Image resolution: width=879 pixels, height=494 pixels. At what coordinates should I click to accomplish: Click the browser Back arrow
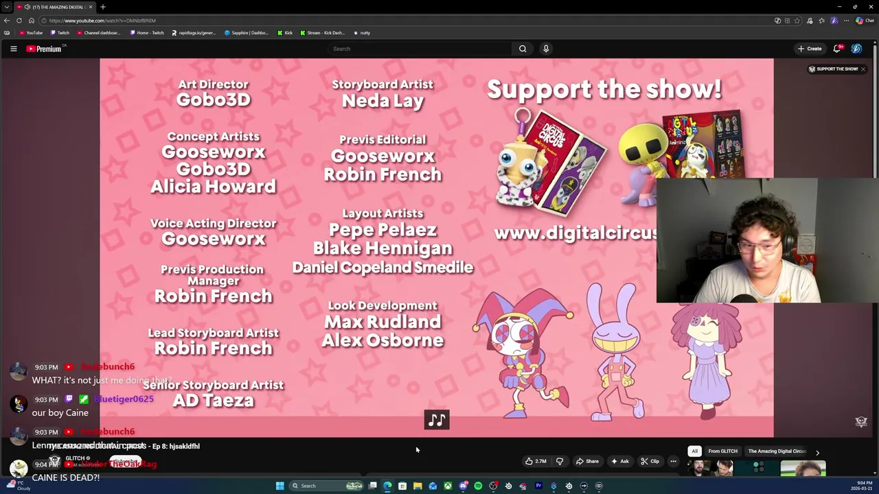(7, 21)
